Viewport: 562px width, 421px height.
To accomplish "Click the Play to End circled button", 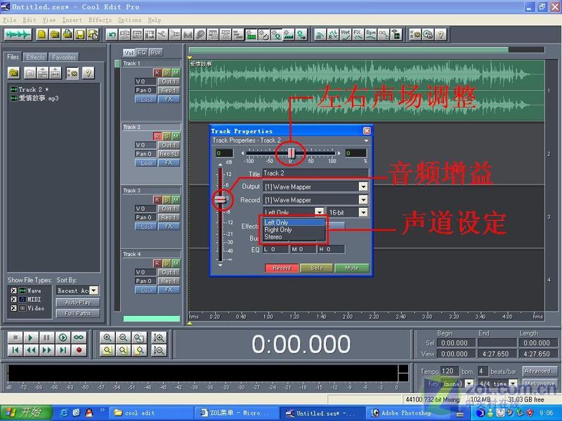I will pyautogui.click(x=63, y=338).
